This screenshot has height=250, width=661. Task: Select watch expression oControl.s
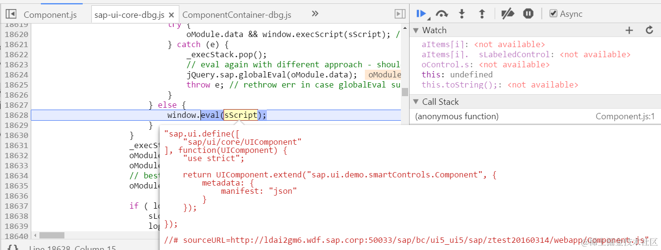(486, 64)
